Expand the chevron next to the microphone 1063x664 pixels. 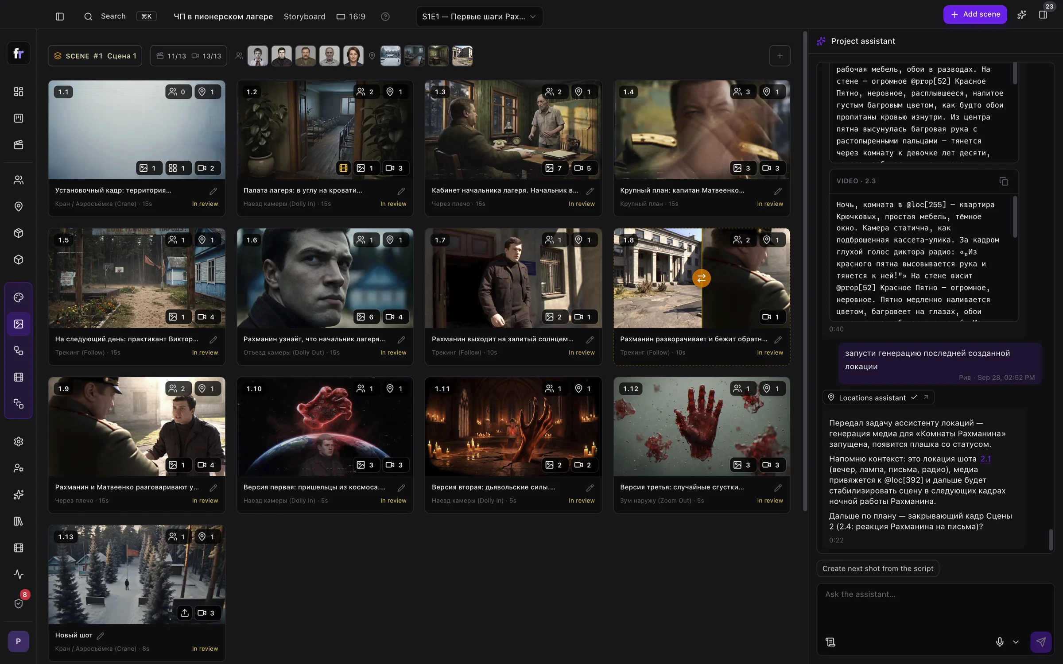click(1016, 642)
